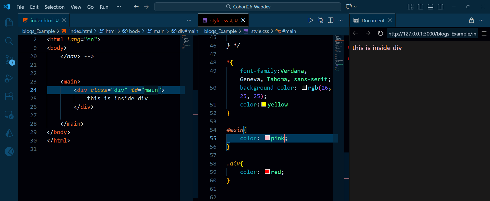Click the Run play icon in style.css toolbar

click(310, 20)
